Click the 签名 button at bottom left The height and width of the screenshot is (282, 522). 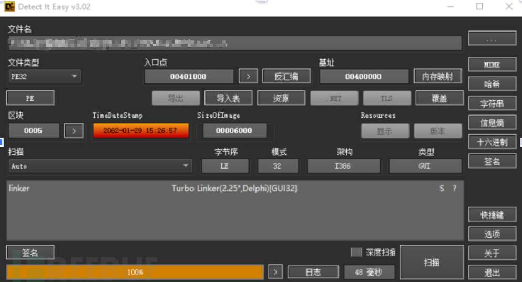pyautogui.click(x=30, y=253)
